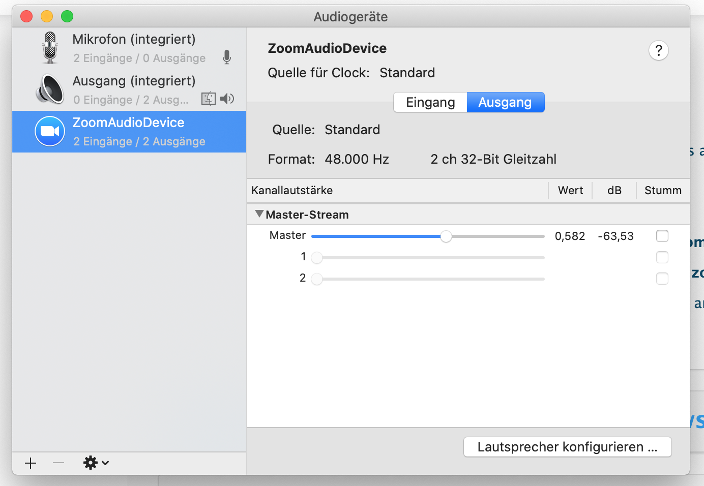The image size is (704, 486).
Task: Click the Master value field 0,582
Action: pos(570,236)
